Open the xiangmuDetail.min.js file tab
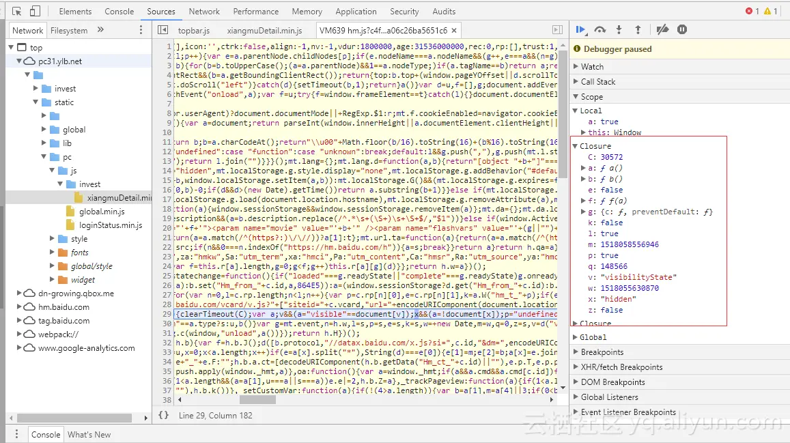This screenshot has width=790, height=443. pyautogui.click(x=264, y=30)
